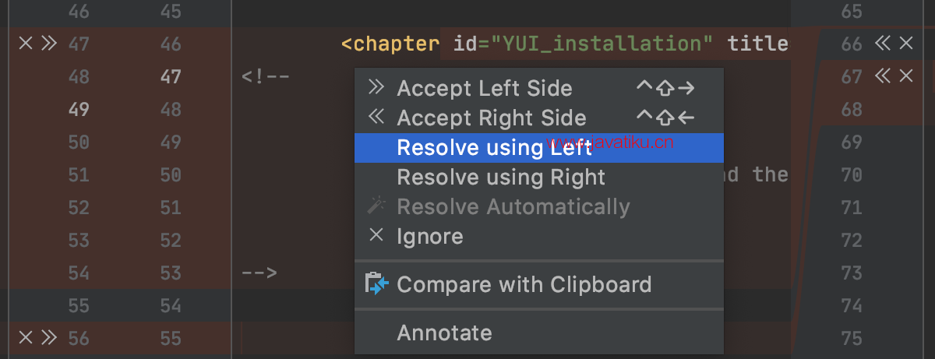The height and width of the screenshot is (359, 935).
Task: Ignore the left change at line 56
Action: pos(25,337)
